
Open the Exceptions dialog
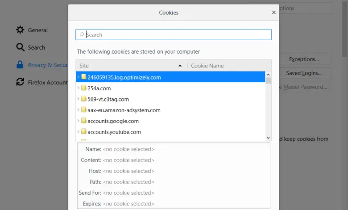(303, 59)
